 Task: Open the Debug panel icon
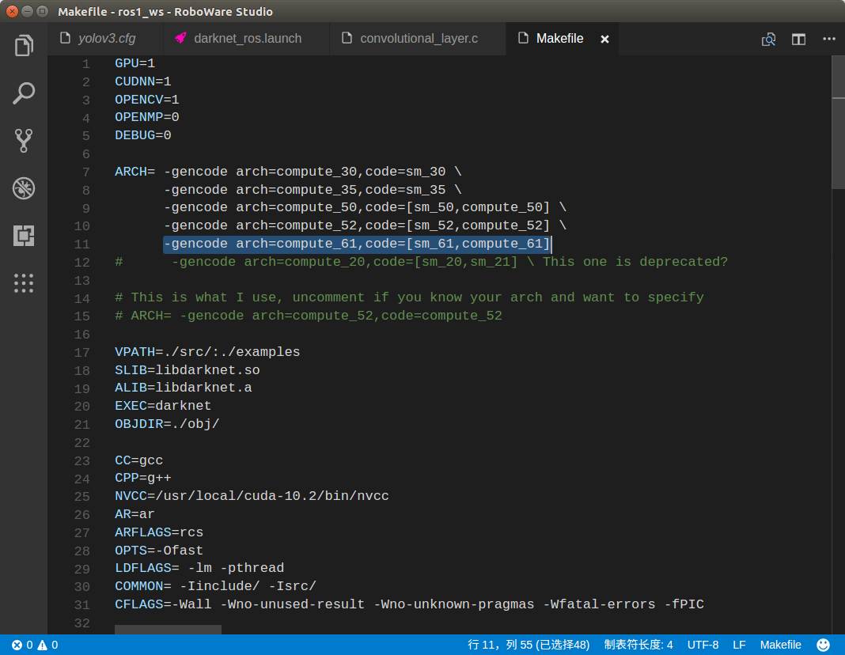point(24,188)
